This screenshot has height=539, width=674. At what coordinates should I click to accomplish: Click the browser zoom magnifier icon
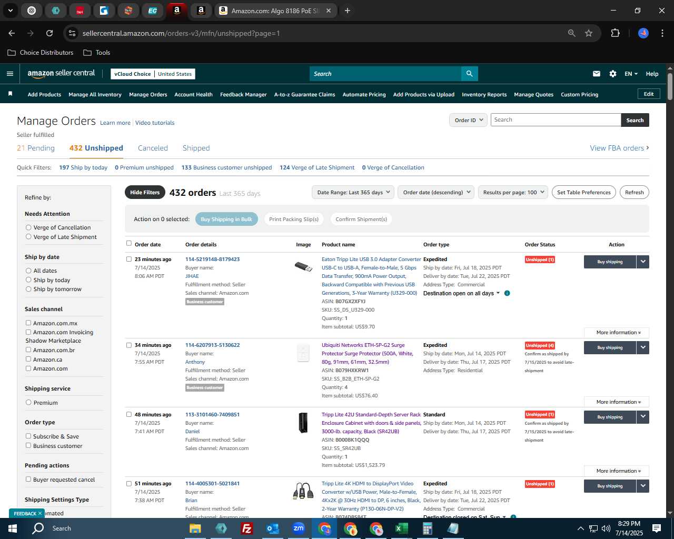(x=572, y=33)
